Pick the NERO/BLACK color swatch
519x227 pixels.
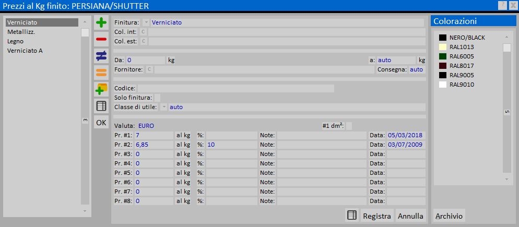click(x=443, y=38)
